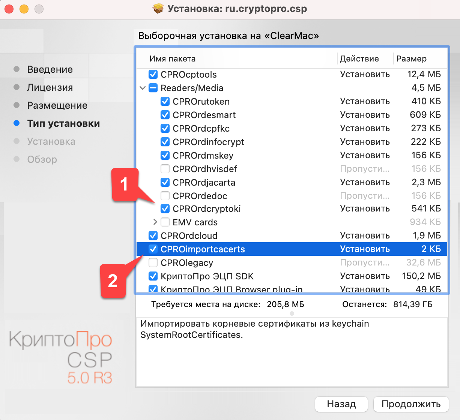The width and height of the screenshot is (460, 420).
Task: Select the CPROrutoken package name
Action: click(x=201, y=101)
